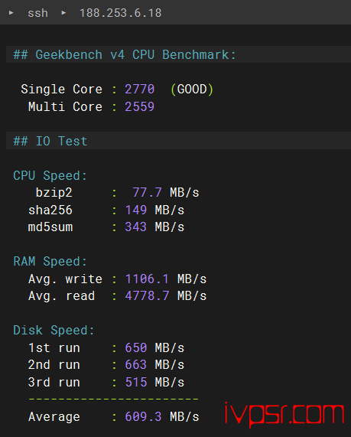Click the md5sum 343 value

click(x=135, y=227)
